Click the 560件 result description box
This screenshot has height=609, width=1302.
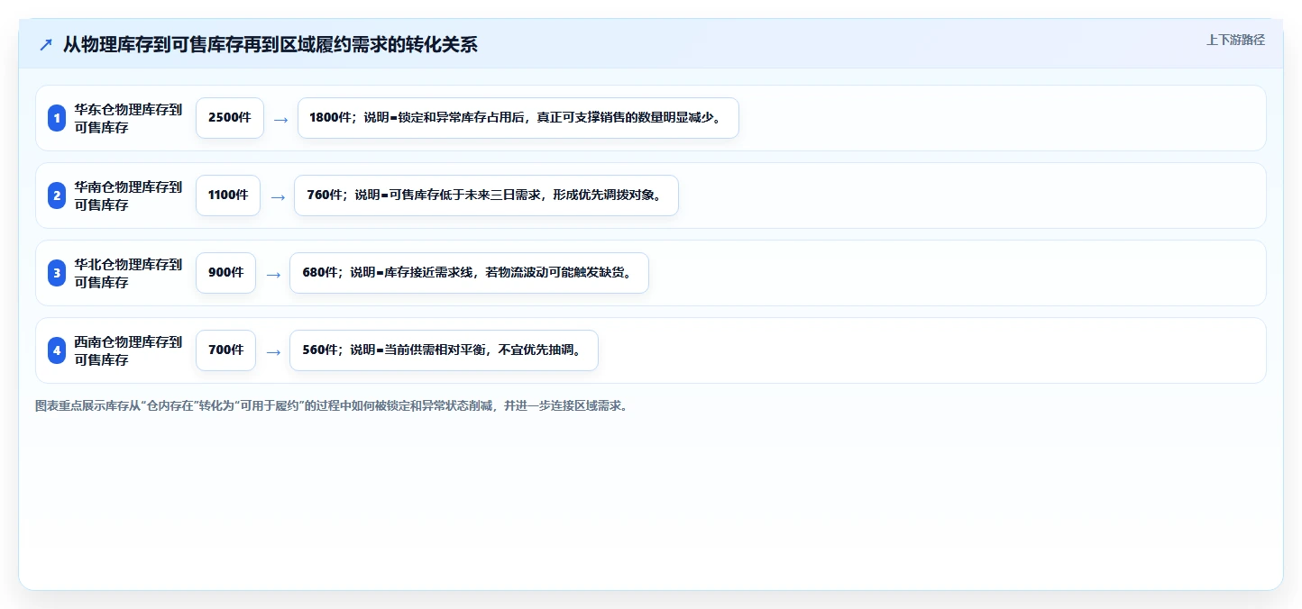(x=444, y=350)
